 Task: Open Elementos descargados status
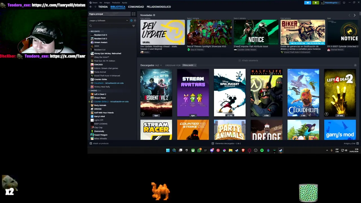[x=226, y=144]
